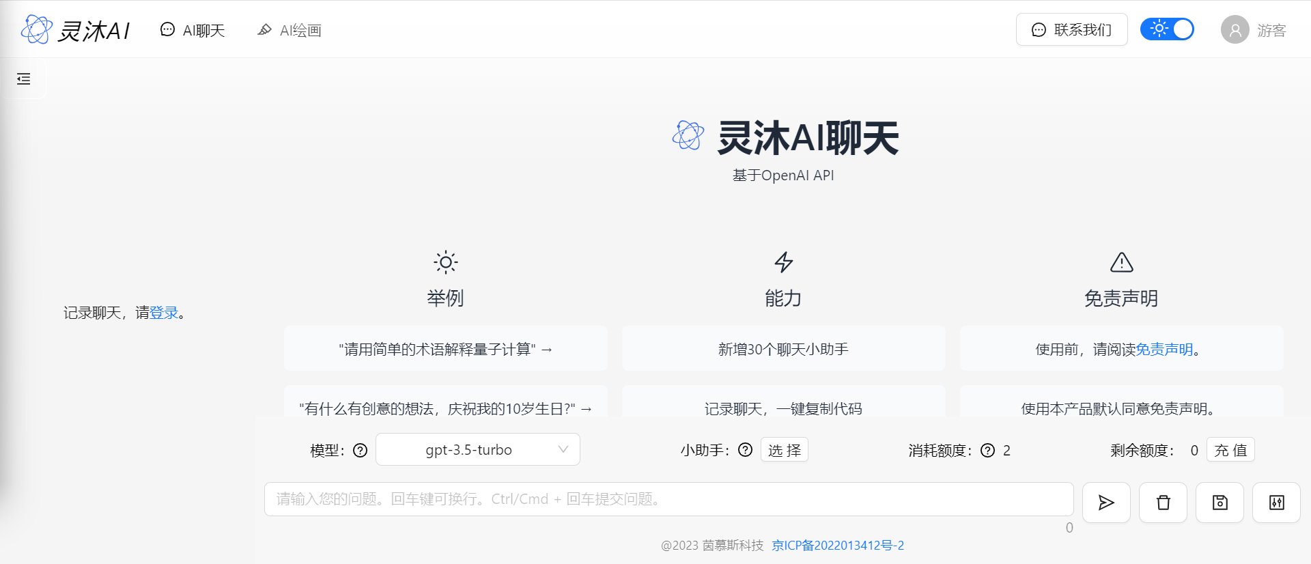
Task: Click the atom logo beside 灵沐AI聊天 title
Action: coord(688,135)
